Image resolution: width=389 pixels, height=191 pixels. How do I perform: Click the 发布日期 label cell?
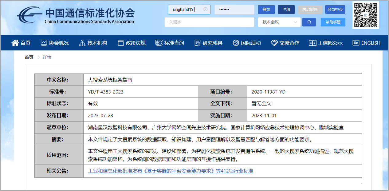pyautogui.click(x=59, y=116)
